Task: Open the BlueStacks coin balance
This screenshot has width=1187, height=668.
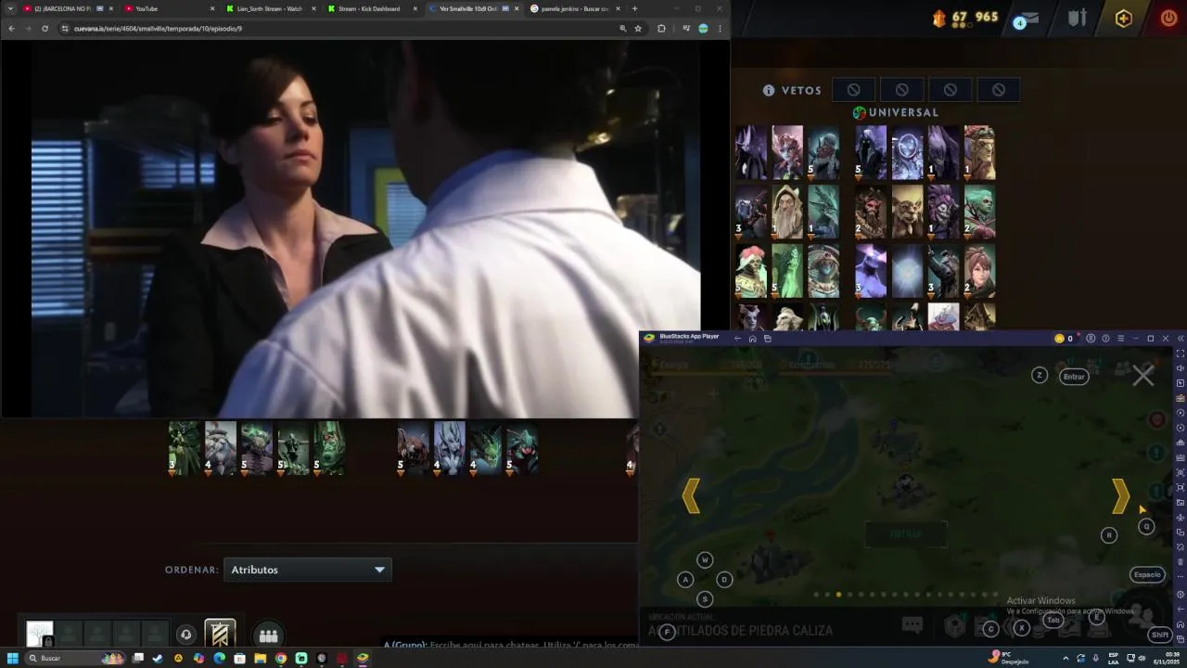Action: coord(1064,339)
